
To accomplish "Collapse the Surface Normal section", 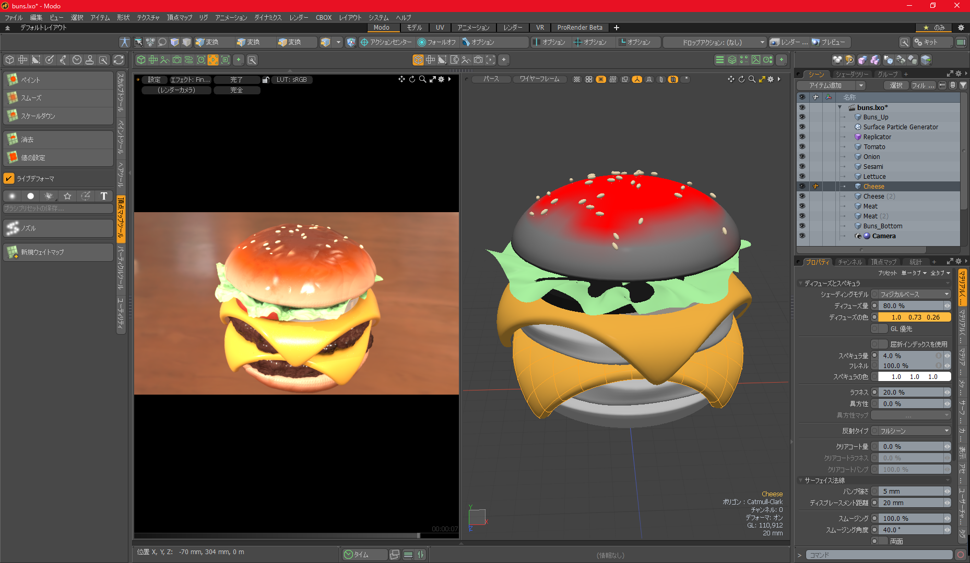I will [x=801, y=481].
